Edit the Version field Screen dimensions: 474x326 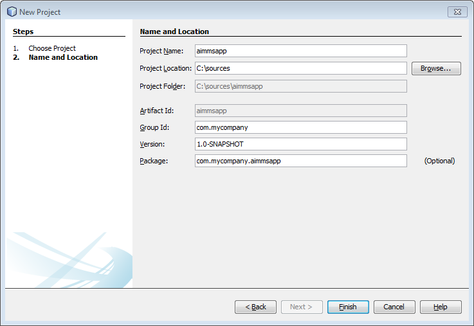point(301,144)
